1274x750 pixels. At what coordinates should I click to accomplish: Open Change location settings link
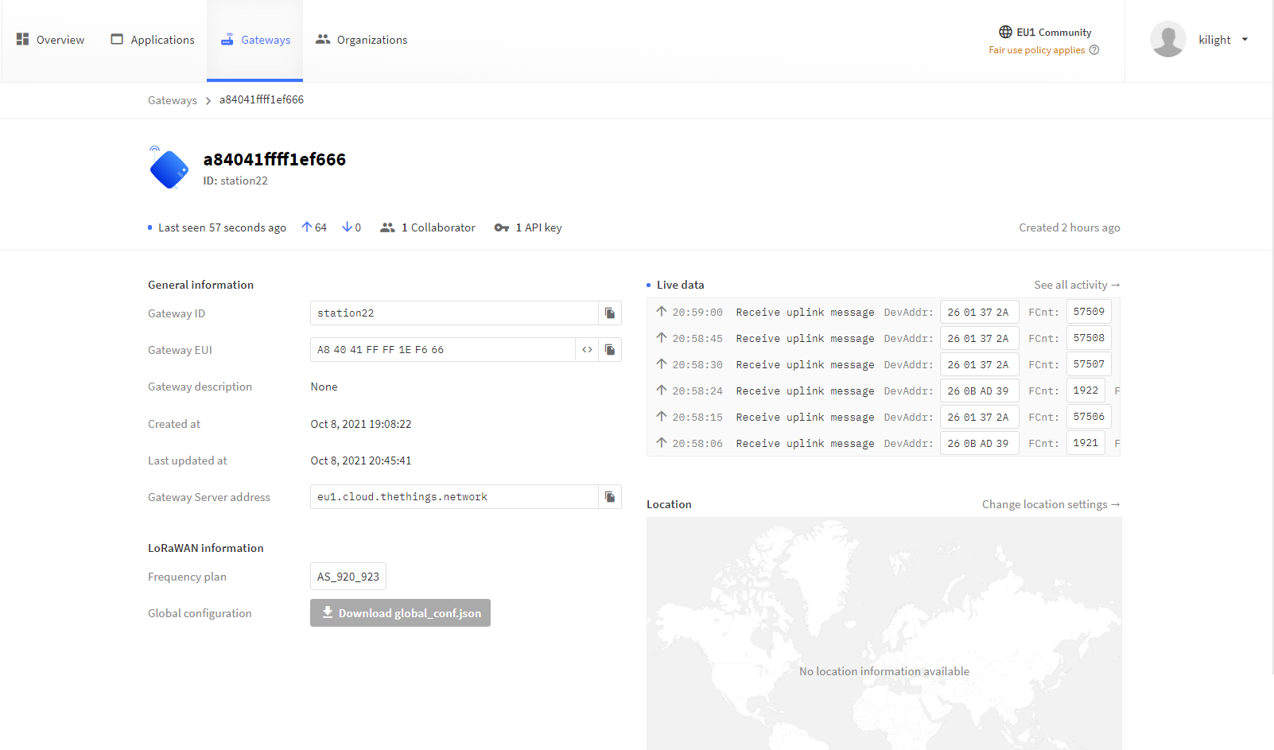(x=1050, y=504)
